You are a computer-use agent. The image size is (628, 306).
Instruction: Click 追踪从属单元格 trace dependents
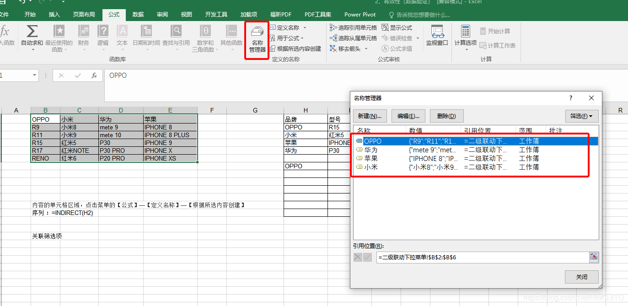point(353,38)
